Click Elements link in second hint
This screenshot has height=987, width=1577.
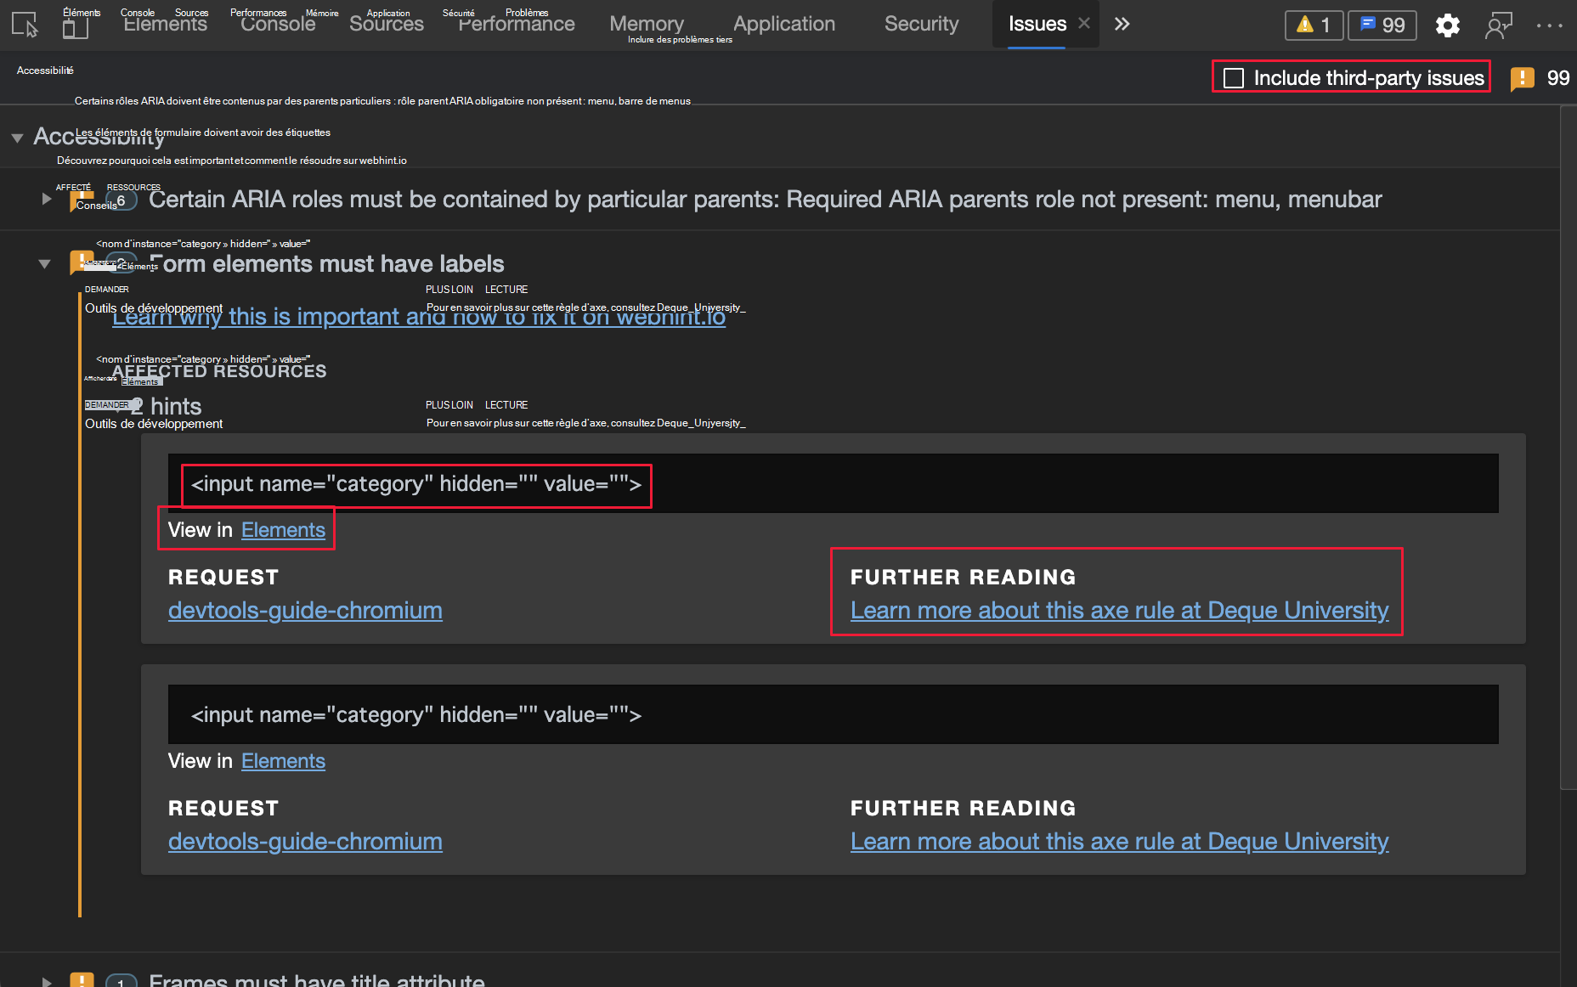283,761
